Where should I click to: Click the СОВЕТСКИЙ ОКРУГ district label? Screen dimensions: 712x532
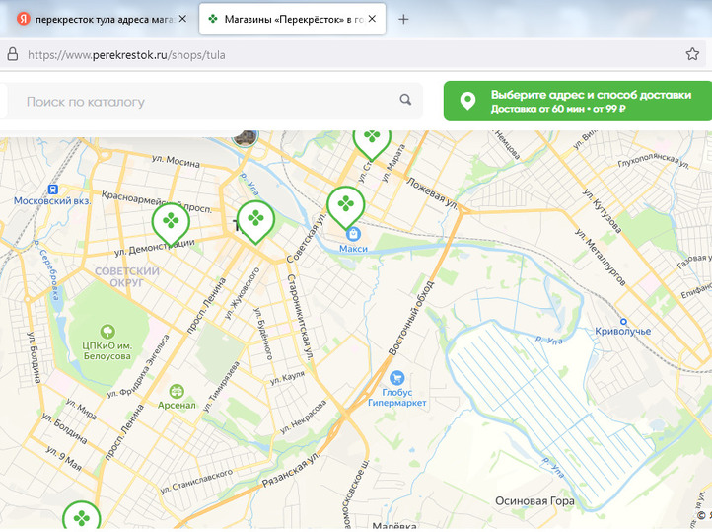coord(126,276)
